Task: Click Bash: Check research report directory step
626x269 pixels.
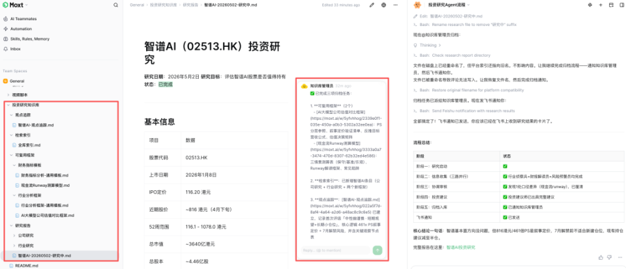Action: tap(452, 55)
